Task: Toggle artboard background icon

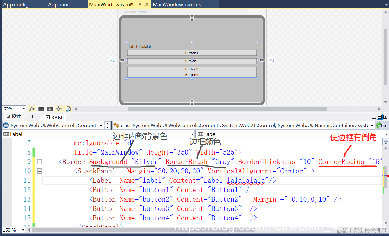Action: [x=68, y=109]
